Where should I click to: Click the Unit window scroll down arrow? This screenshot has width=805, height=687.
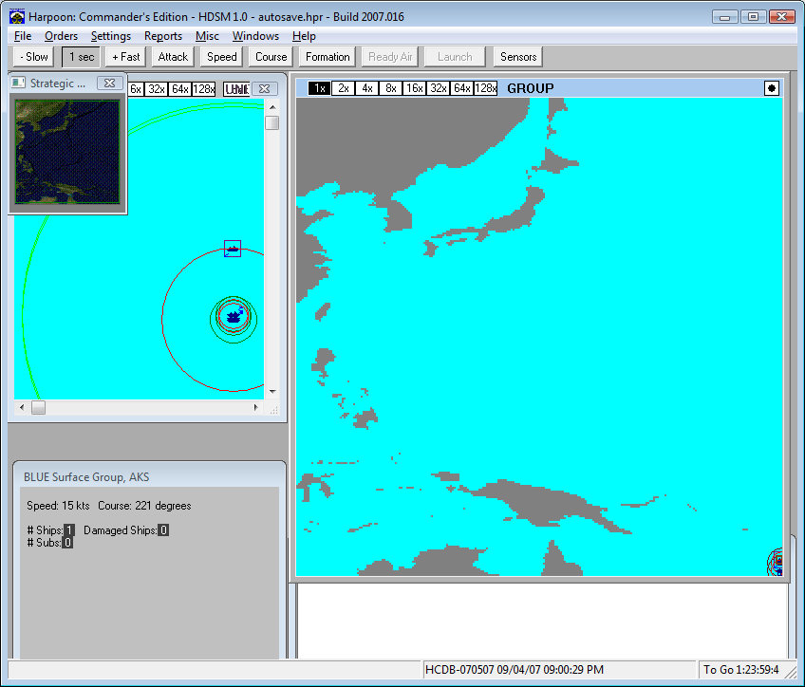272,392
